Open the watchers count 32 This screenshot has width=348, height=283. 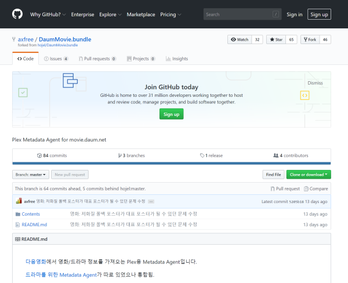[x=257, y=39]
